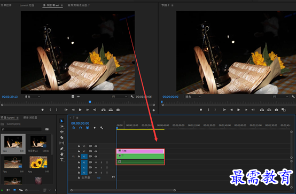This screenshot has height=194, width=296.
Task: Open timeline display settings wrench
Action: (x=102, y=128)
